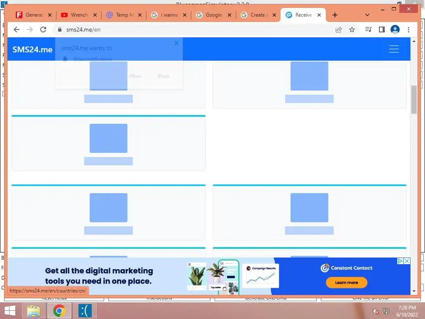425x319 pixels.
Task: Open Chrome three-dot menu
Action: 408,29
